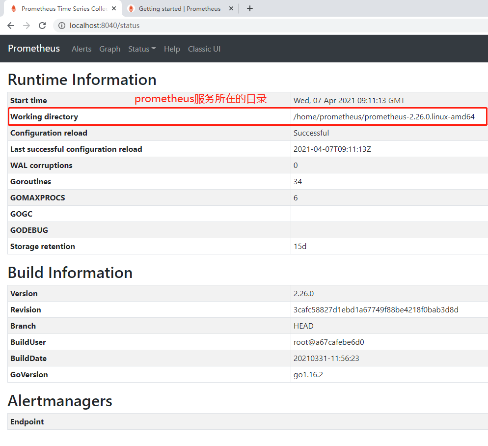Click the 'Runtime Information' heading
The height and width of the screenshot is (446, 488).
coord(82,80)
